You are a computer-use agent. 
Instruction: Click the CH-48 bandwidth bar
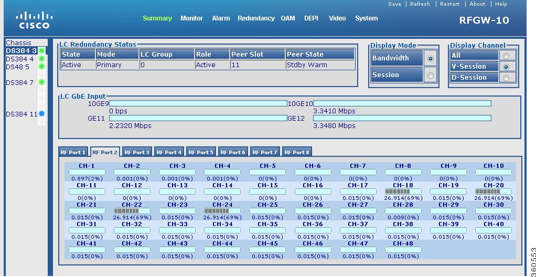point(403,250)
